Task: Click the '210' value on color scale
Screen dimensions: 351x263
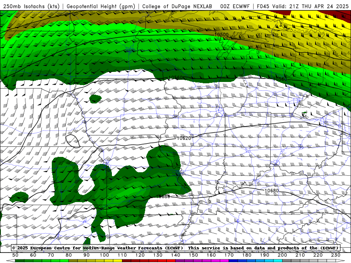Action: 300,255
